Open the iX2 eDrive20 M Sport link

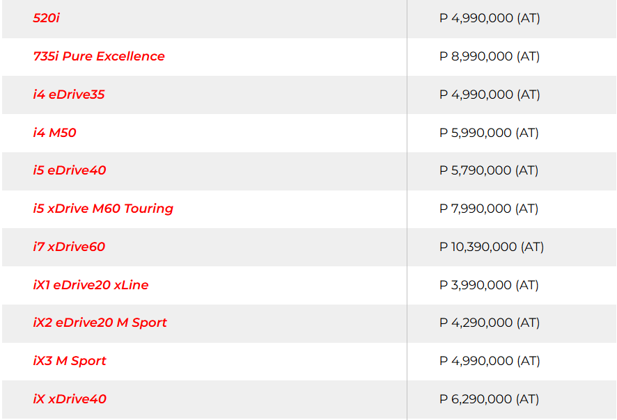(x=100, y=323)
